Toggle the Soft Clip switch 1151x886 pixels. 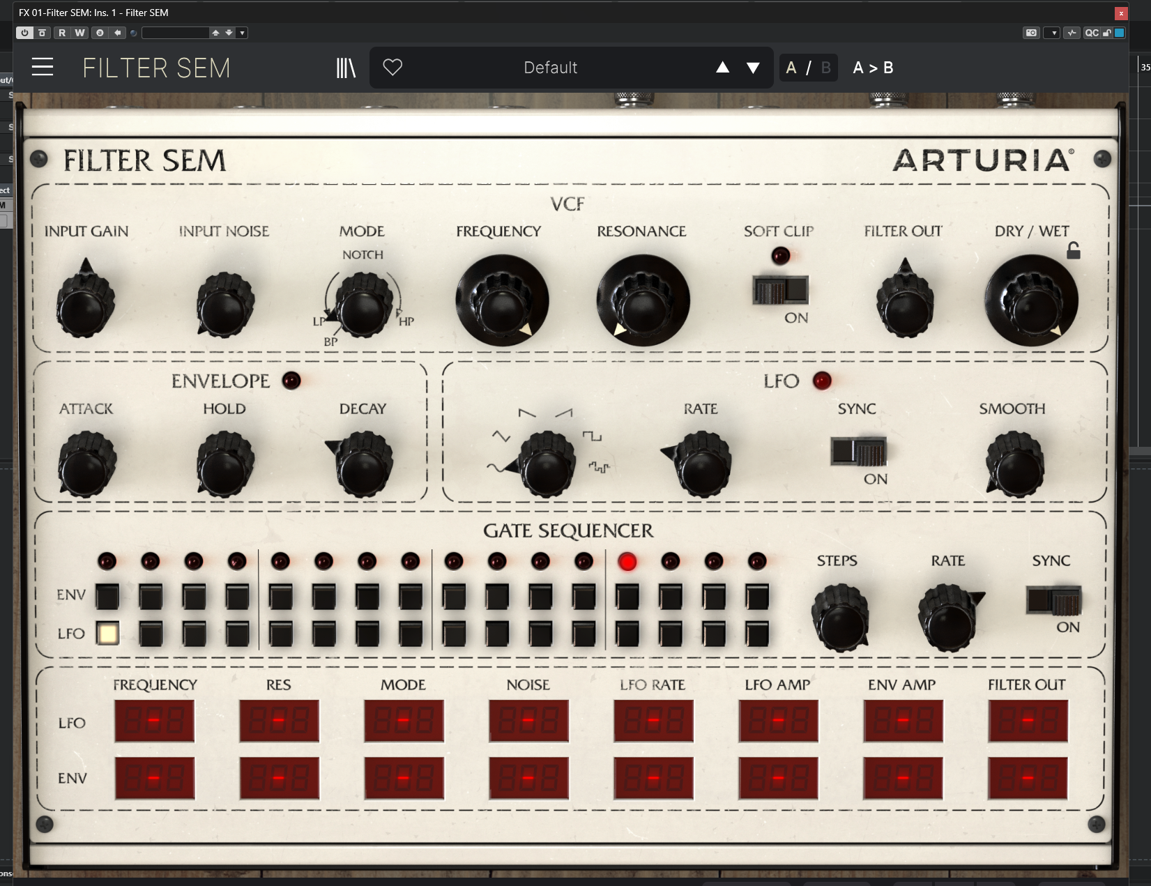pyautogui.click(x=780, y=290)
